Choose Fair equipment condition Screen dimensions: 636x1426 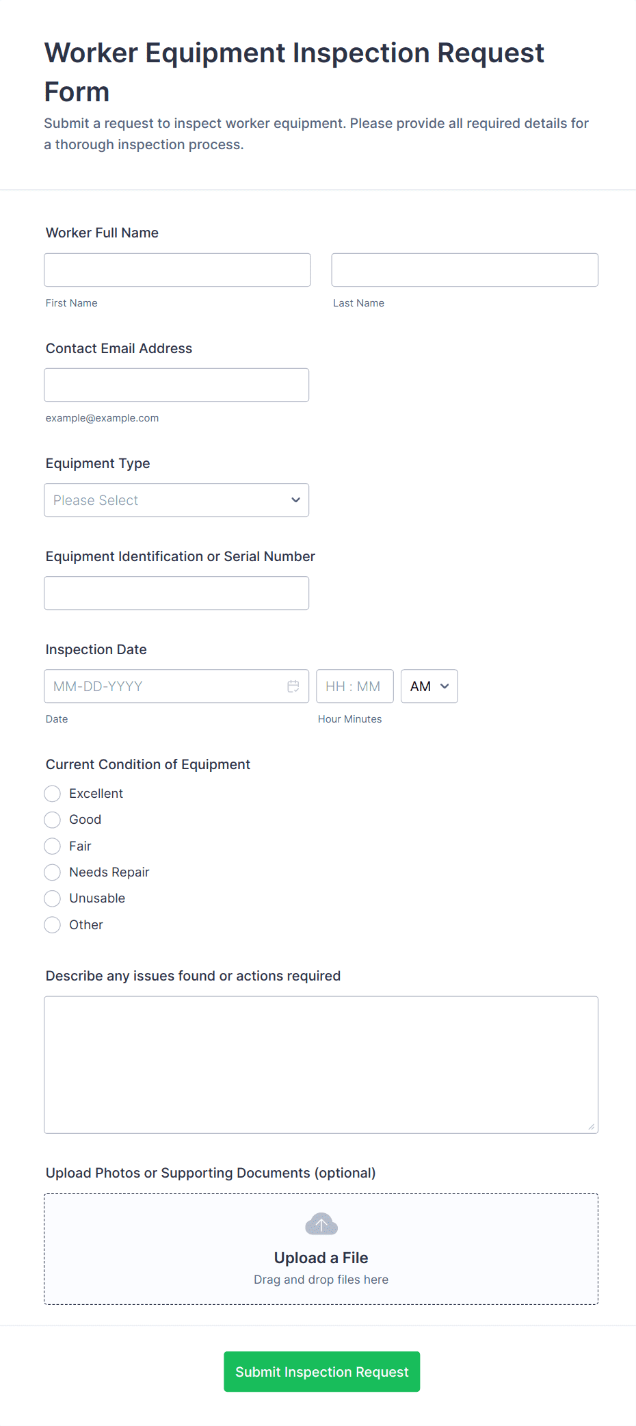pos(53,846)
